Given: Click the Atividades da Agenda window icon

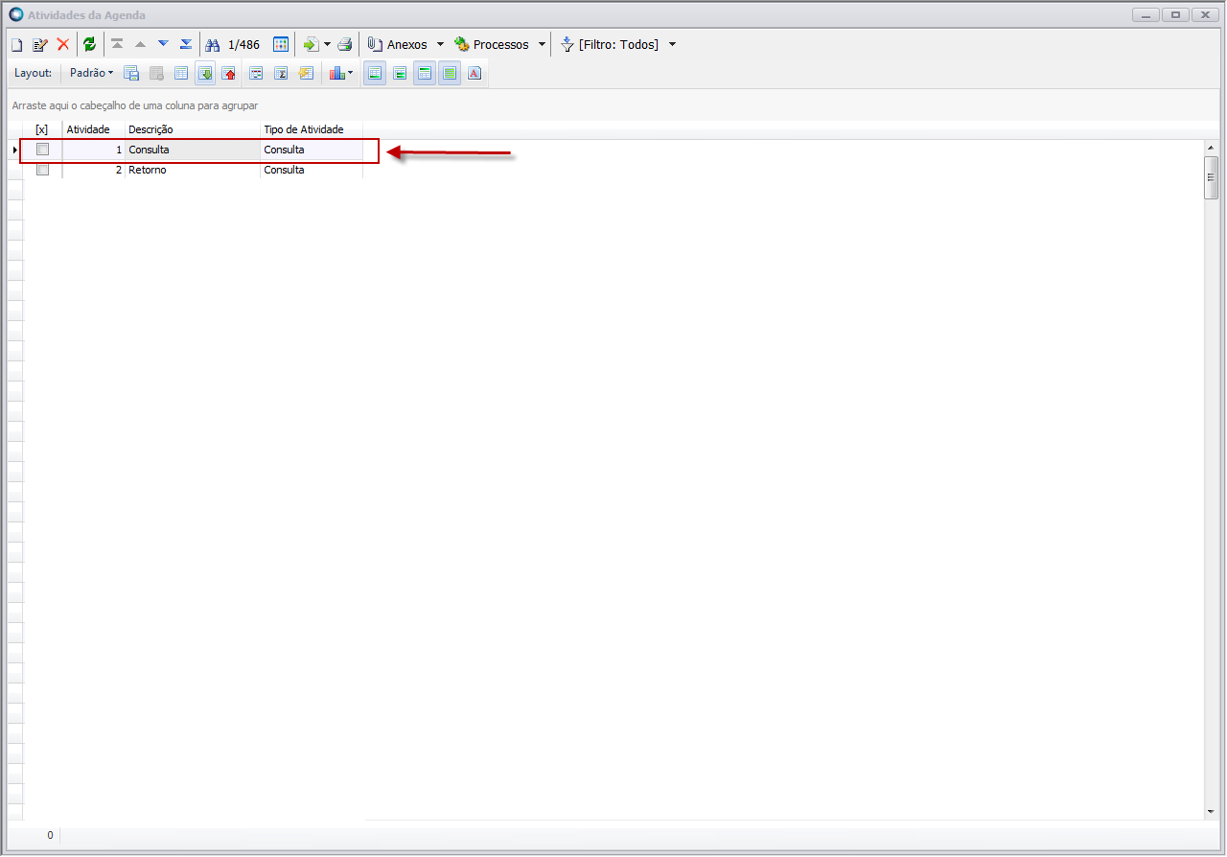Looking at the screenshot, I should [15, 14].
